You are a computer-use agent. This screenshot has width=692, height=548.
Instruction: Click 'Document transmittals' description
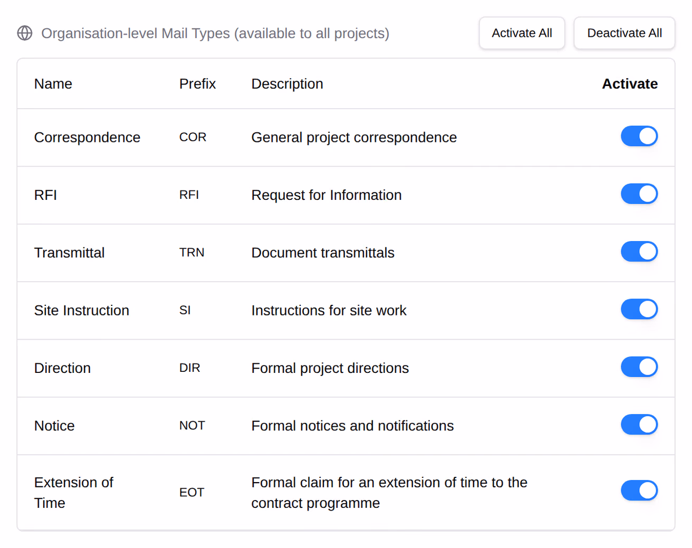pos(323,253)
